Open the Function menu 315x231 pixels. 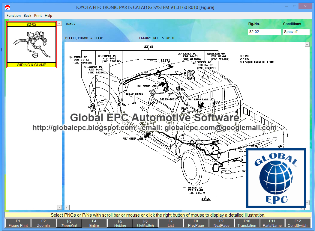tap(13, 16)
